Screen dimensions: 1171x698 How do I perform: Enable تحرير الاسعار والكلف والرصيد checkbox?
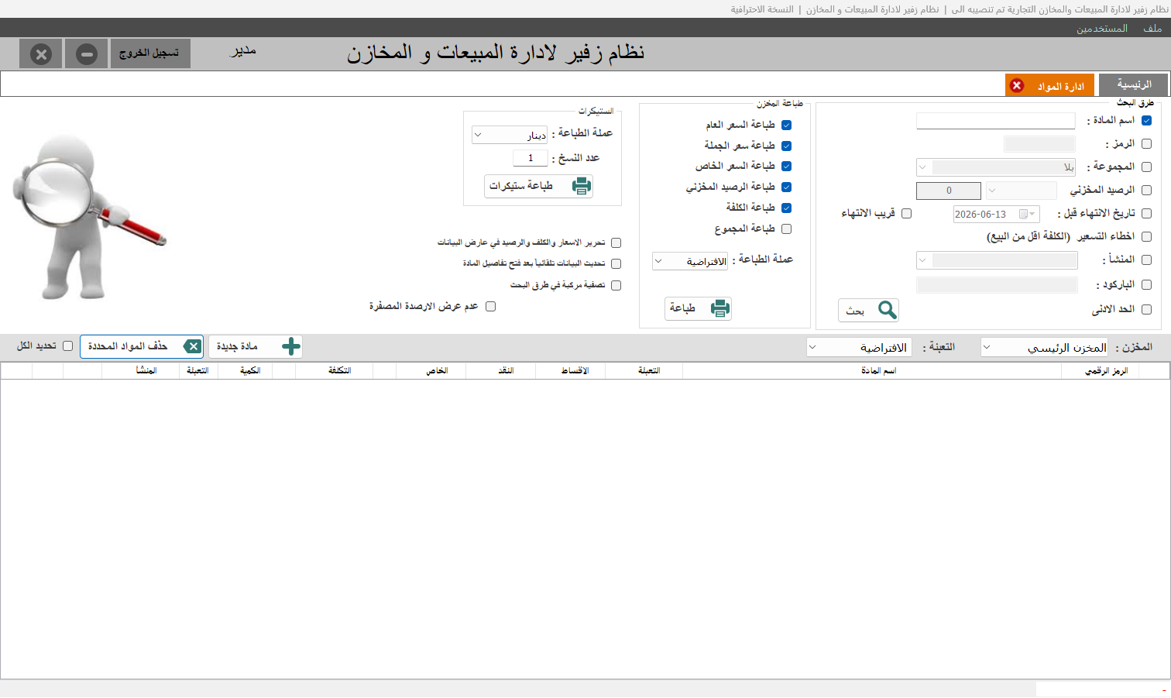pos(616,242)
